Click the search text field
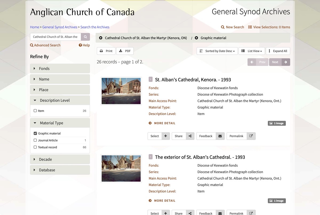The width and height of the screenshot is (320, 215). (x=55, y=37)
